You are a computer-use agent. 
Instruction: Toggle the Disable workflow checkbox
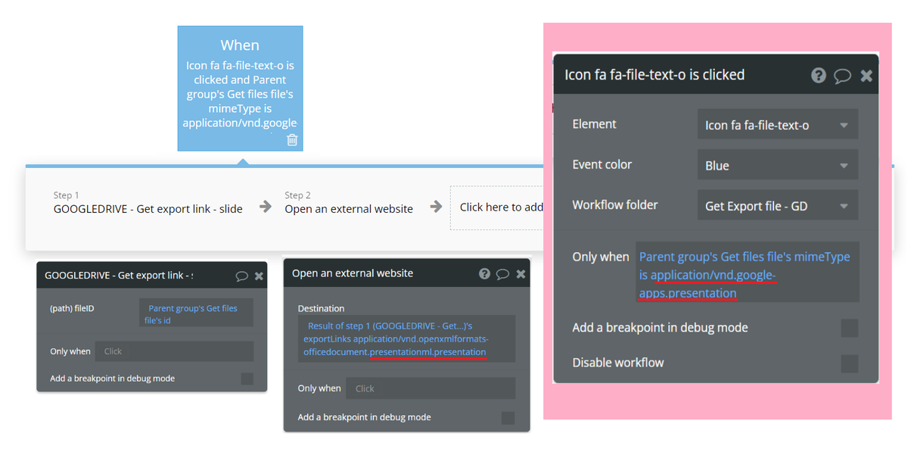click(x=850, y=363)
